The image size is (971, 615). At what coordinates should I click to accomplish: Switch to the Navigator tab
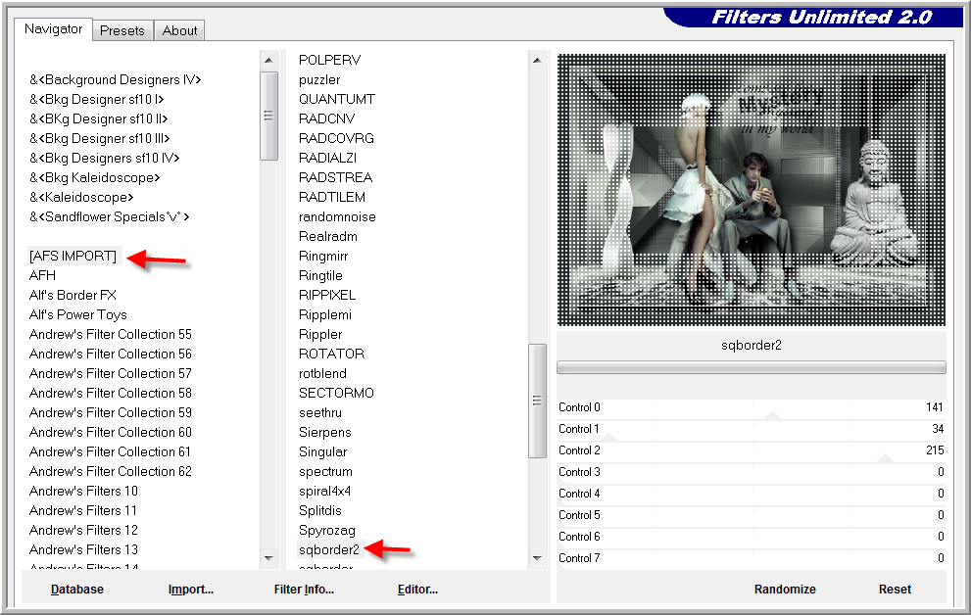click(x=53, y=29)
